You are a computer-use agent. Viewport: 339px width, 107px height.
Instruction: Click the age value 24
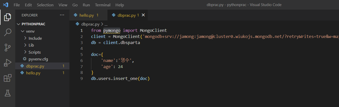pos(121,67)
